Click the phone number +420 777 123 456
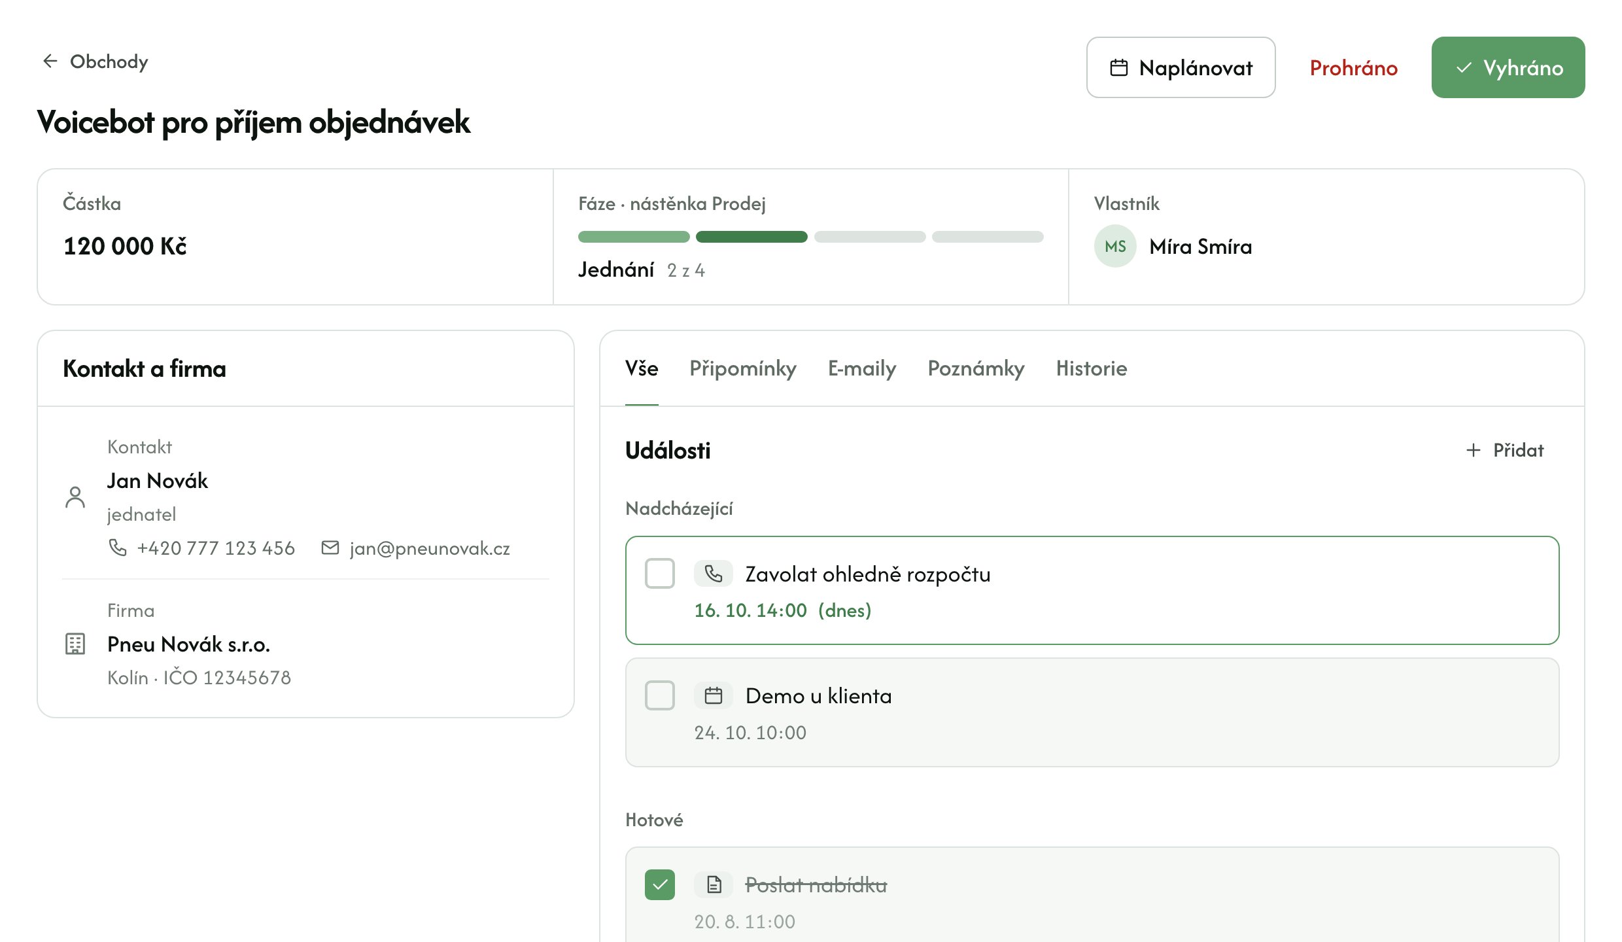The height and width of the screenshot is (942, 1622). pos(216,548)
